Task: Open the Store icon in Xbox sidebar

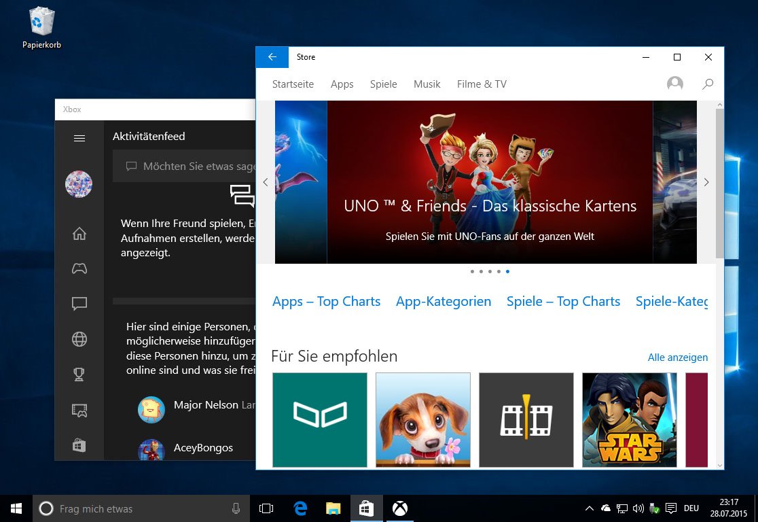Action: pyautogui.click(x=79, y=445)
